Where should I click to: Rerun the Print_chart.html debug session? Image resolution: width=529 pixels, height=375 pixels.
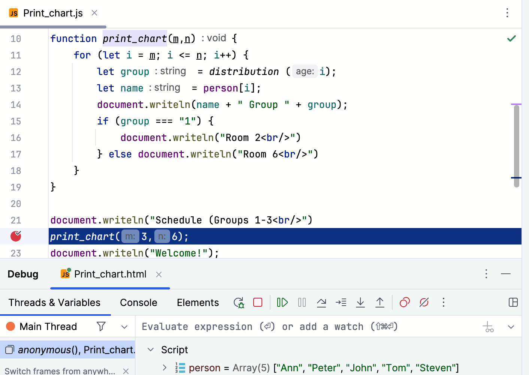239,302
